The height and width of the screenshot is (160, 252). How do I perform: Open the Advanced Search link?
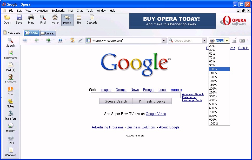point(193,94)
